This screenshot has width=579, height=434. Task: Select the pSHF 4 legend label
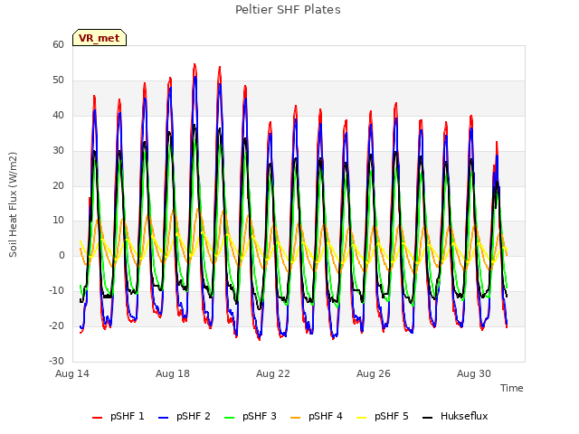pos(326,416)
